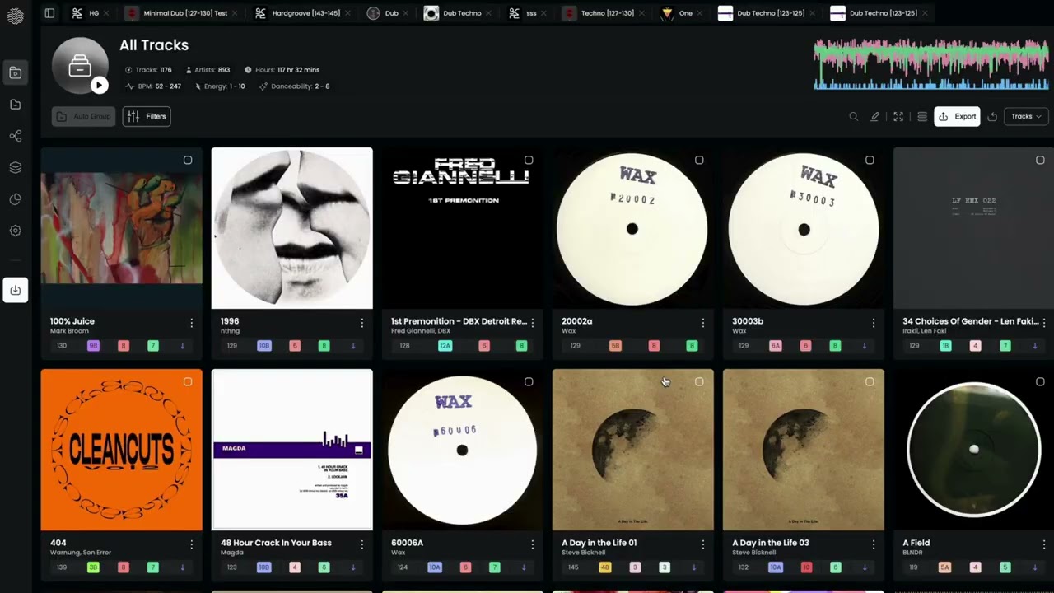Play All Tracks with play button
1054x593 pixels.
(x=99, y=85)
